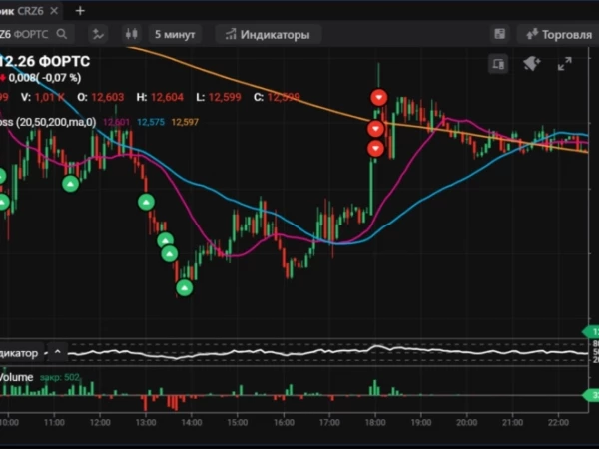Click the закр: 502 volume value

60,377
